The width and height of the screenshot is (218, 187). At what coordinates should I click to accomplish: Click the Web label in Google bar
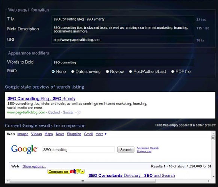tap(11, 134)
